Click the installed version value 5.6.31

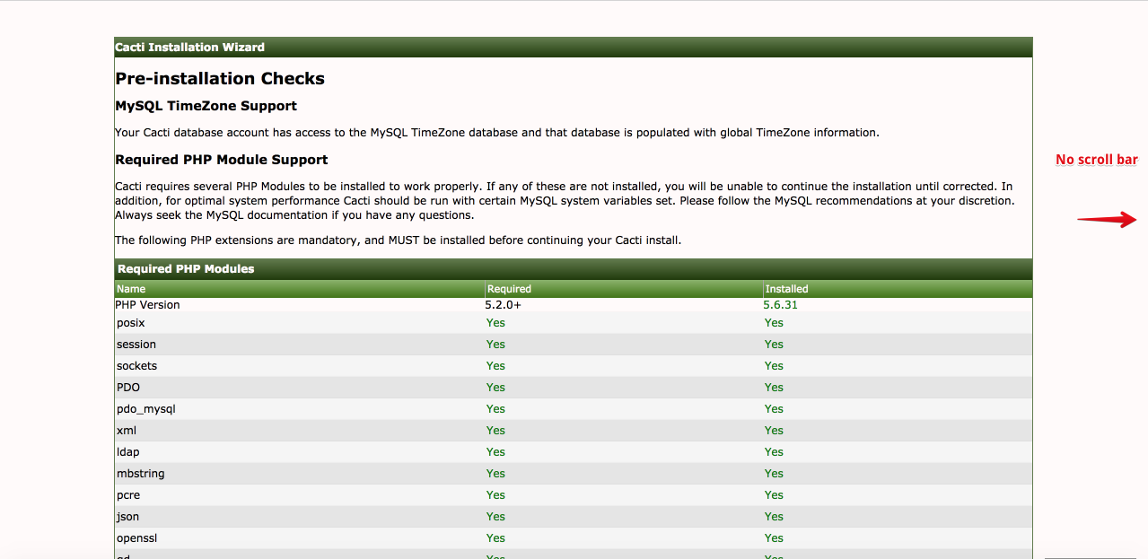coord(780,305)
